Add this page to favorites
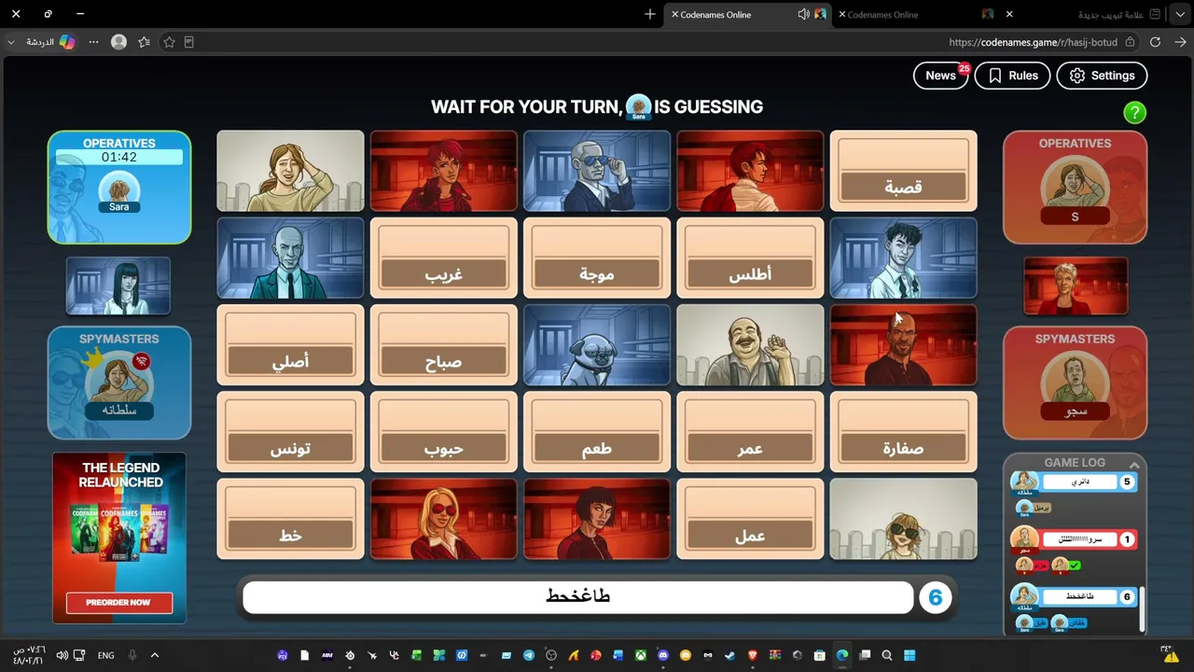The height and width of the screenshot is (672, 1194). click(x=169, y=42)
